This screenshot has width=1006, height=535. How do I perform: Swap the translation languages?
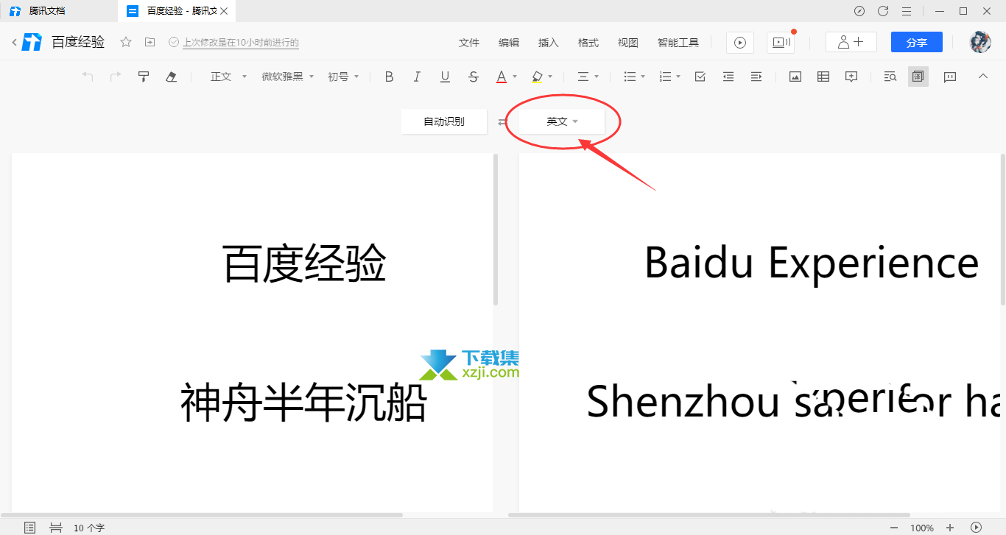coord(502,122)
